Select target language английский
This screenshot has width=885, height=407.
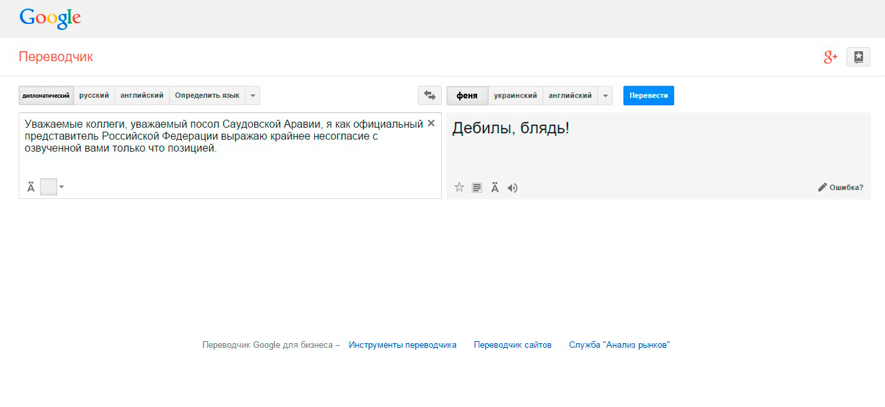(570, 96)
